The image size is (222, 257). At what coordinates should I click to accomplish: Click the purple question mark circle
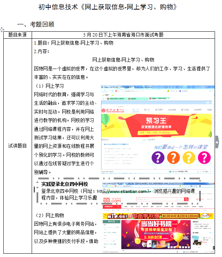158,158
